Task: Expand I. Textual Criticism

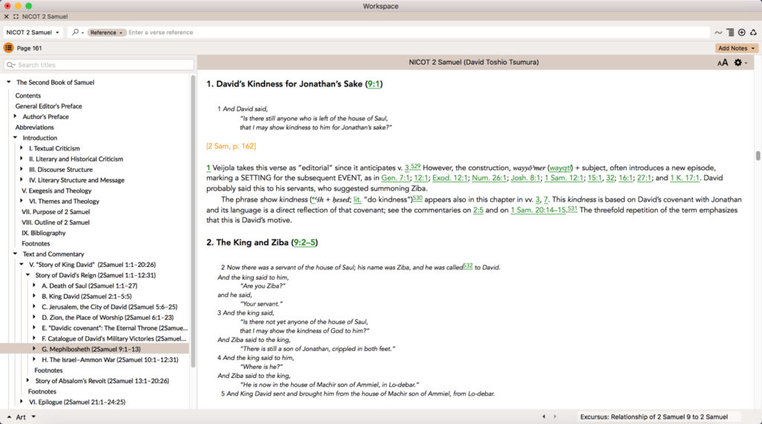Action: point(22,147)
